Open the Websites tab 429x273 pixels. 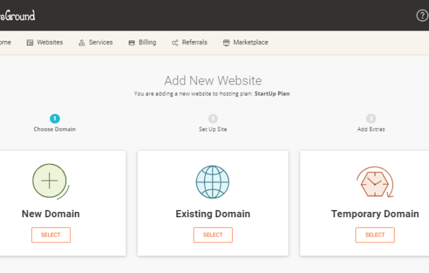click(45, 42)
